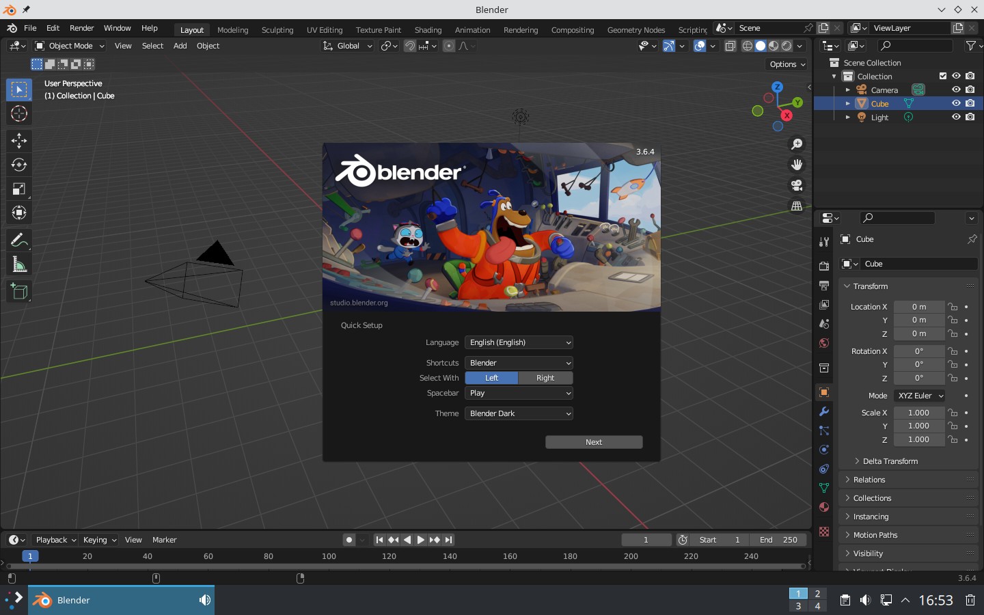Expand the Relations panel
Image resolution: width=984 pixels, height=615 pixels.
(x=869, y=480)
